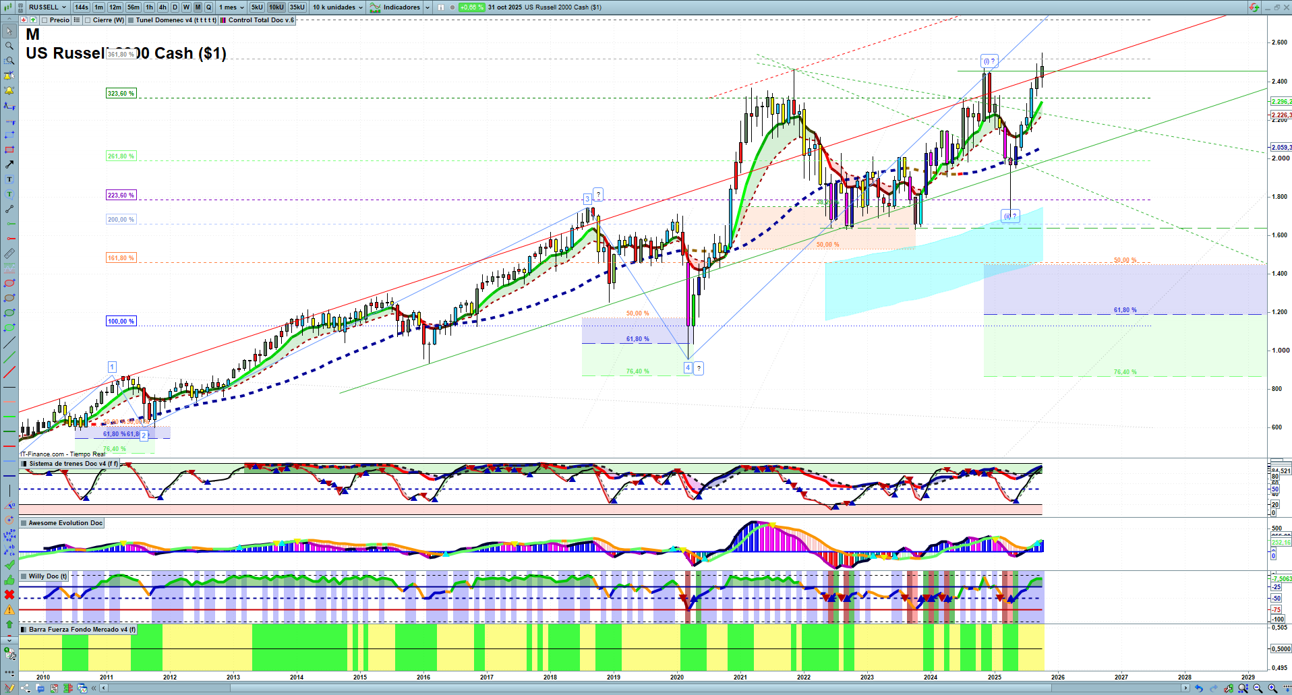Set history to 35kU
The height and width of the screenshot is (695, 1292).
(297, 7)
